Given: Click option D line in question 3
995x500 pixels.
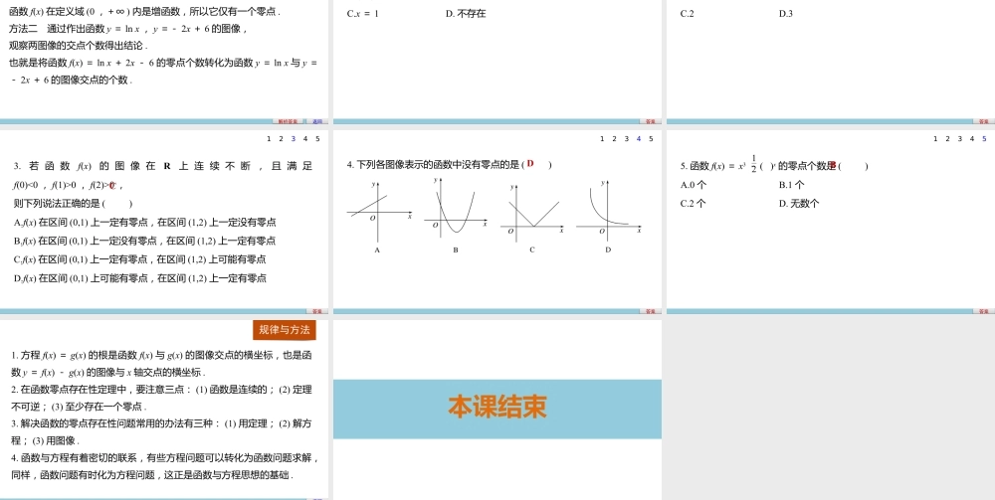Looking at the screenshot, I should tap(139, 278).
